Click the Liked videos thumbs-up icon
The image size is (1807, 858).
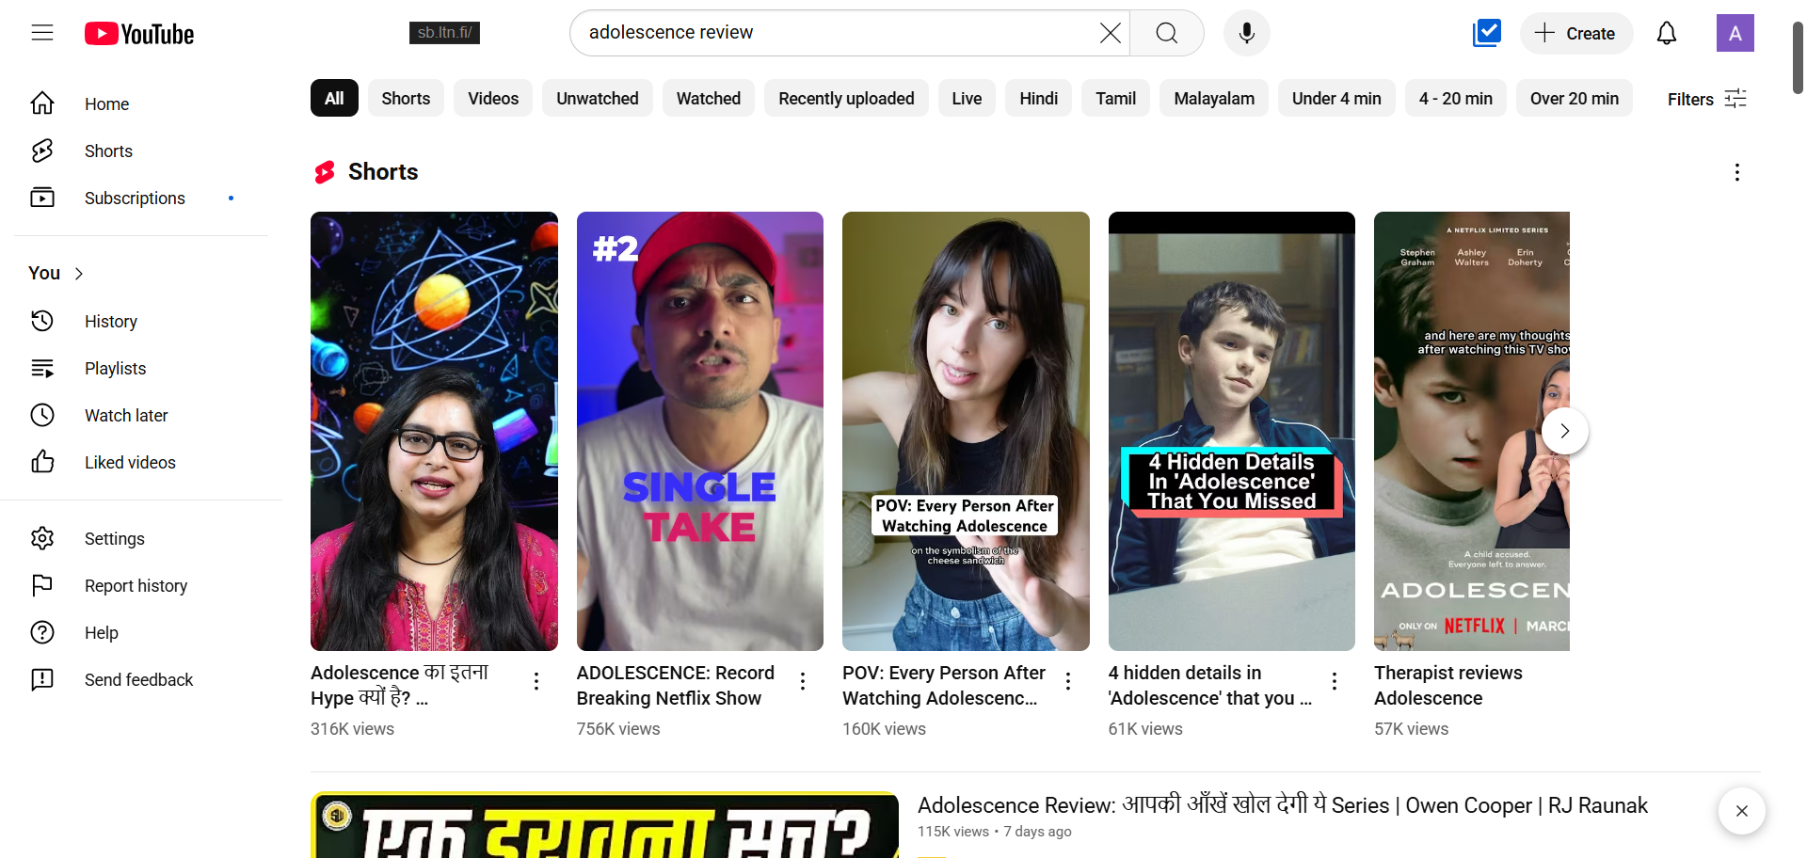pos(42,462)
